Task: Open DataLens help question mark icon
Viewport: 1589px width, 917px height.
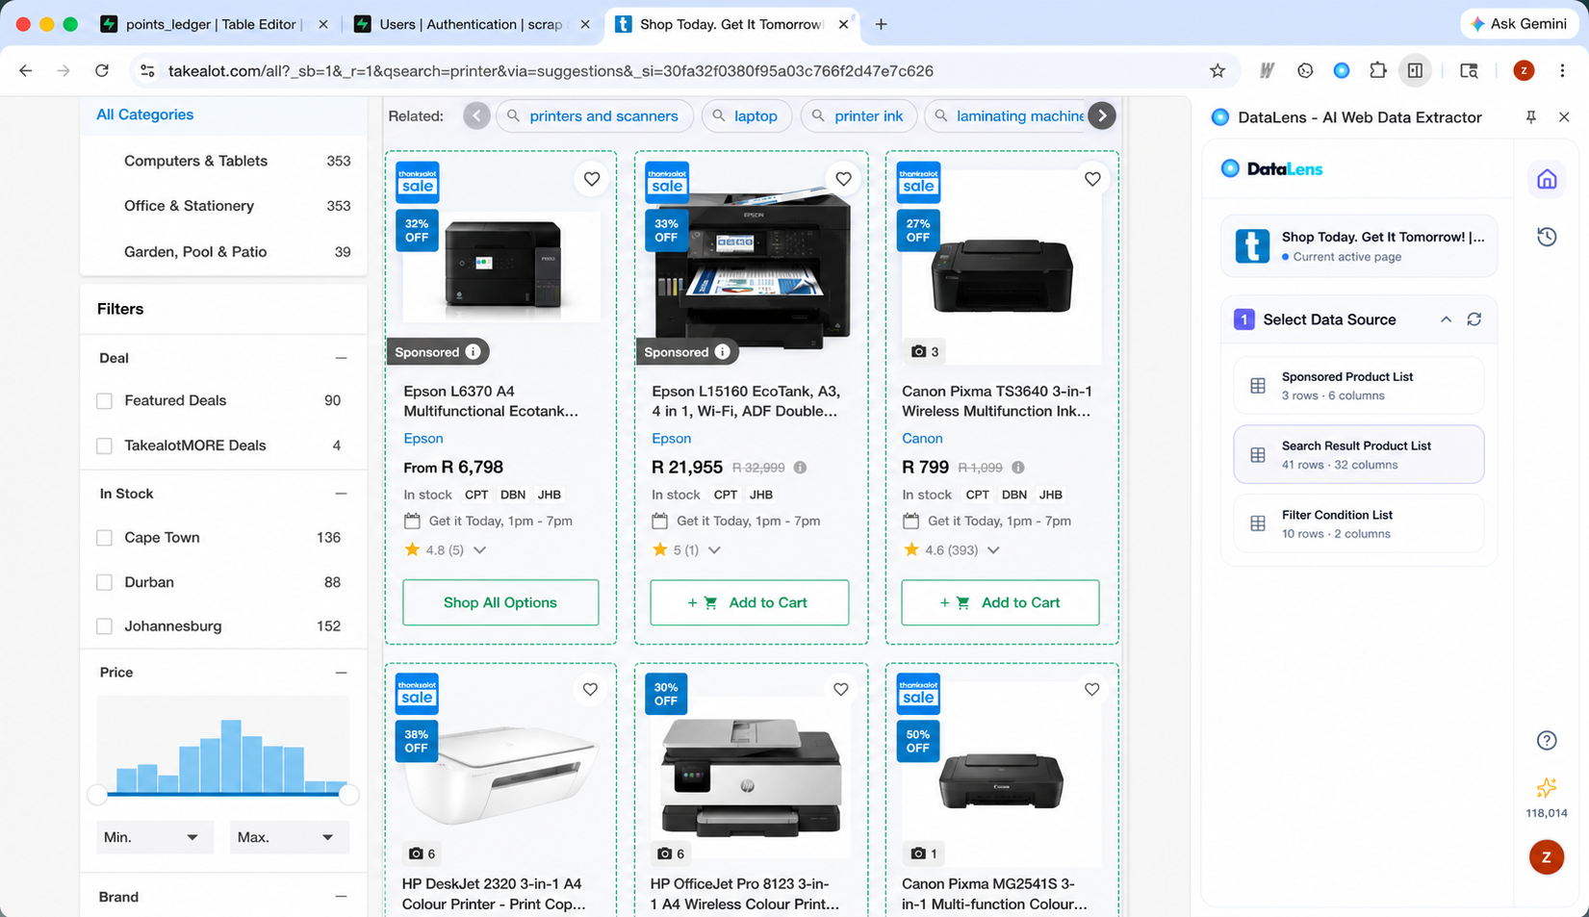Action: [1547, 740]
